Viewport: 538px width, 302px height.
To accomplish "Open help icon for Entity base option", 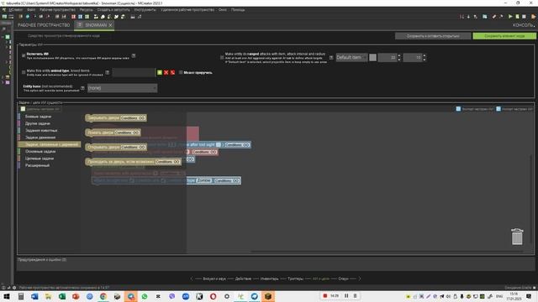I will pos(82,88).
